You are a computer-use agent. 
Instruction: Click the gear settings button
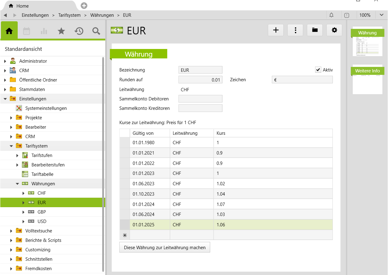tap(334, 30)
